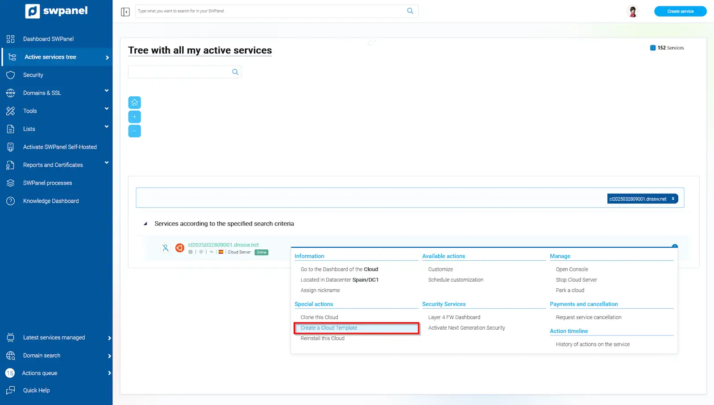Click the user avatar in the top bar
The height and width of the screenshot is (405, 714).
(x=632, y=12)
